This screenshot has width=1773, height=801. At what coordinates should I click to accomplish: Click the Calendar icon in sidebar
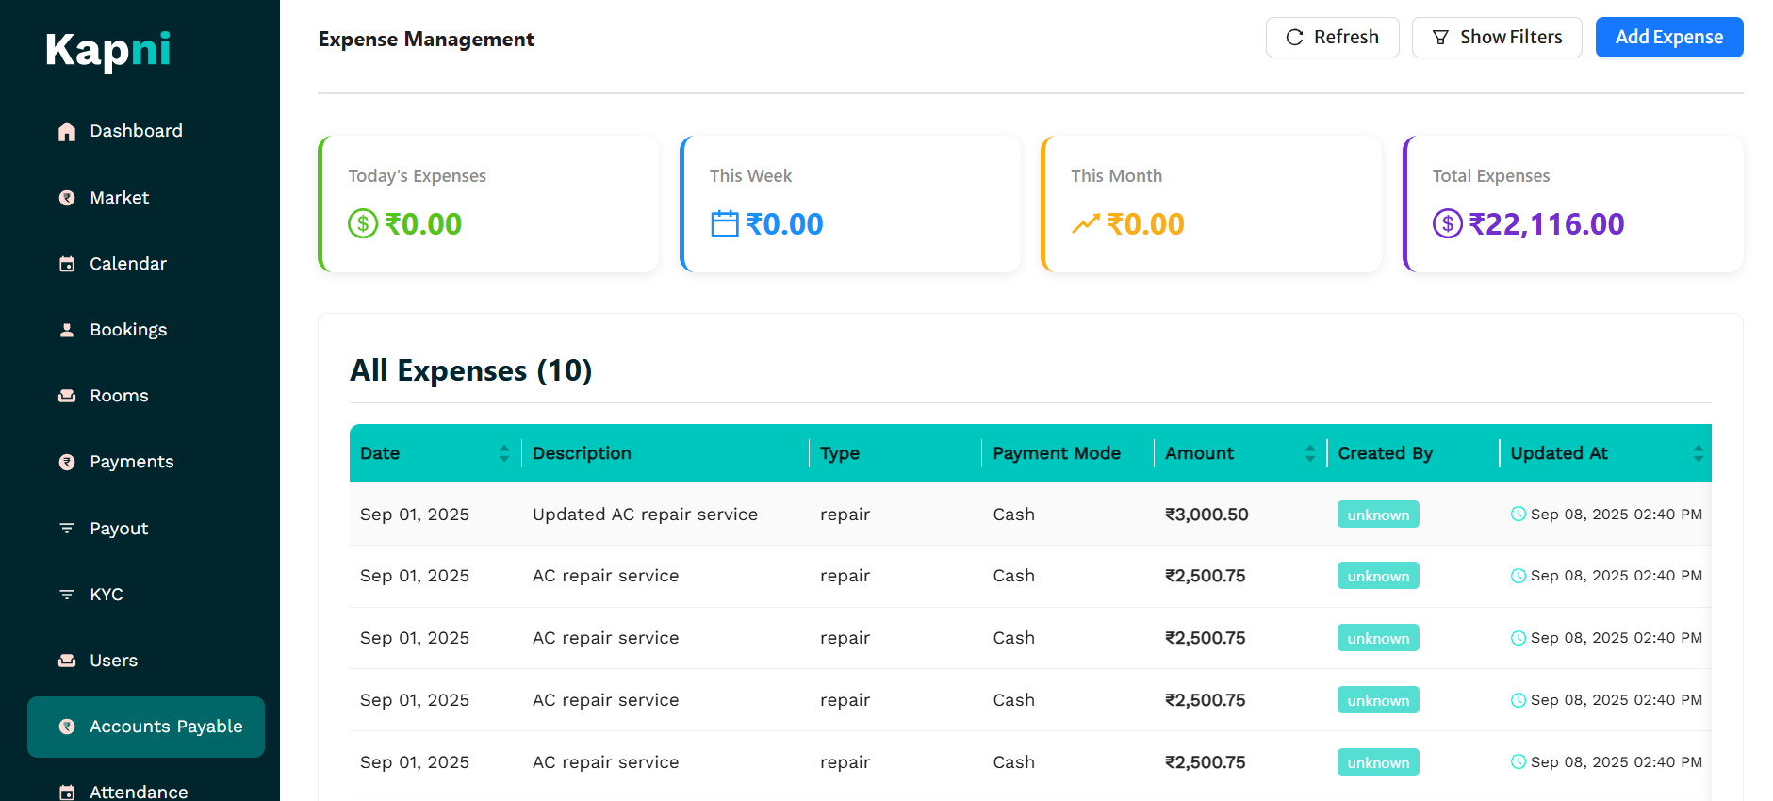[67, 265]
